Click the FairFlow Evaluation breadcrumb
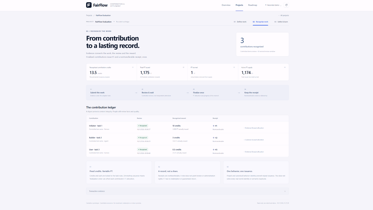 (103, 15)
